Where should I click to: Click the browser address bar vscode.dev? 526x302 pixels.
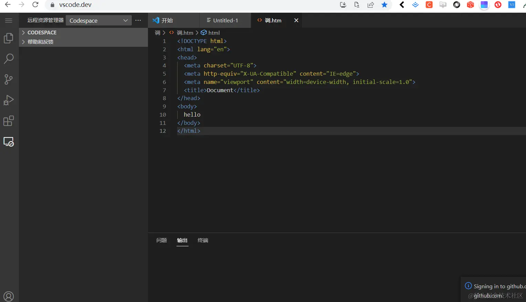(75, 5)
